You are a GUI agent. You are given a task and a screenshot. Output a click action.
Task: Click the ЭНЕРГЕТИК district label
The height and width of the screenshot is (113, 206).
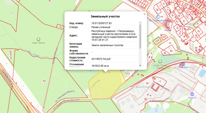[142, 87]
